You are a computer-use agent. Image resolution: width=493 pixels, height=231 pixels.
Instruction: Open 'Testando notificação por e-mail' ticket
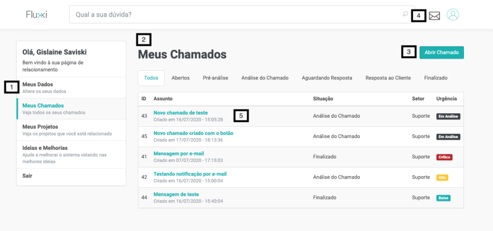tap(190, 174)
